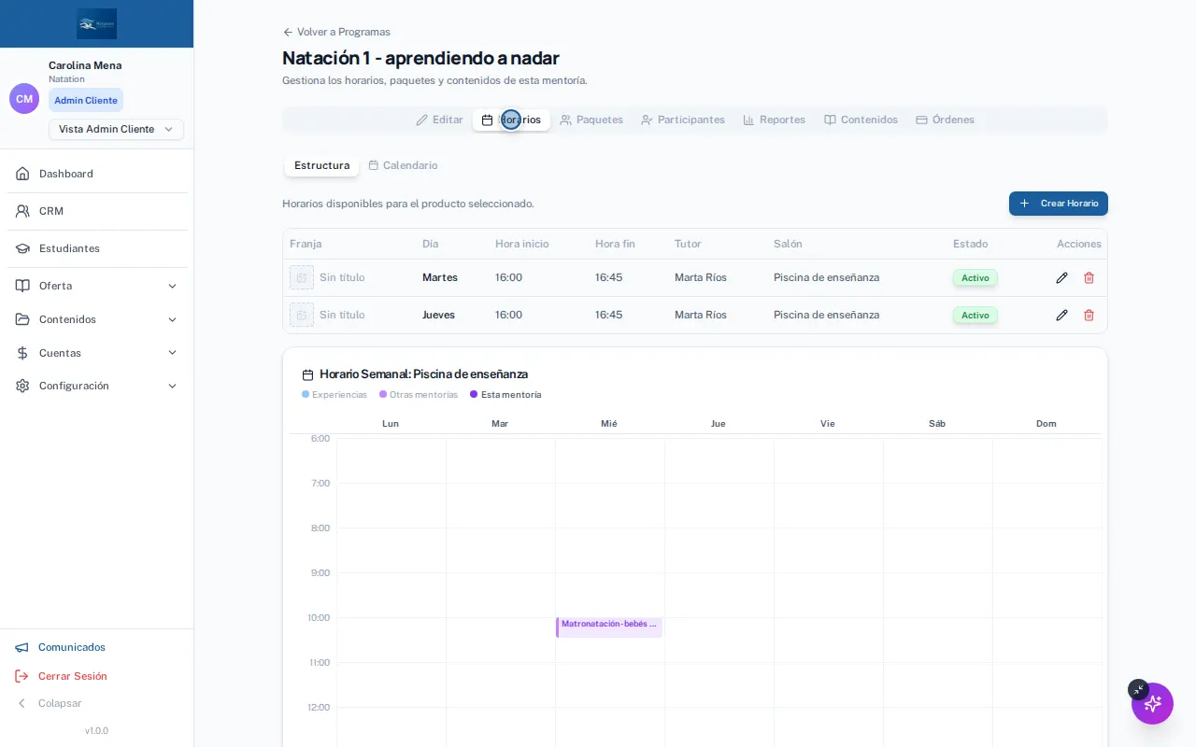Expand the Contenidos sidebar section

pos(97,319)
